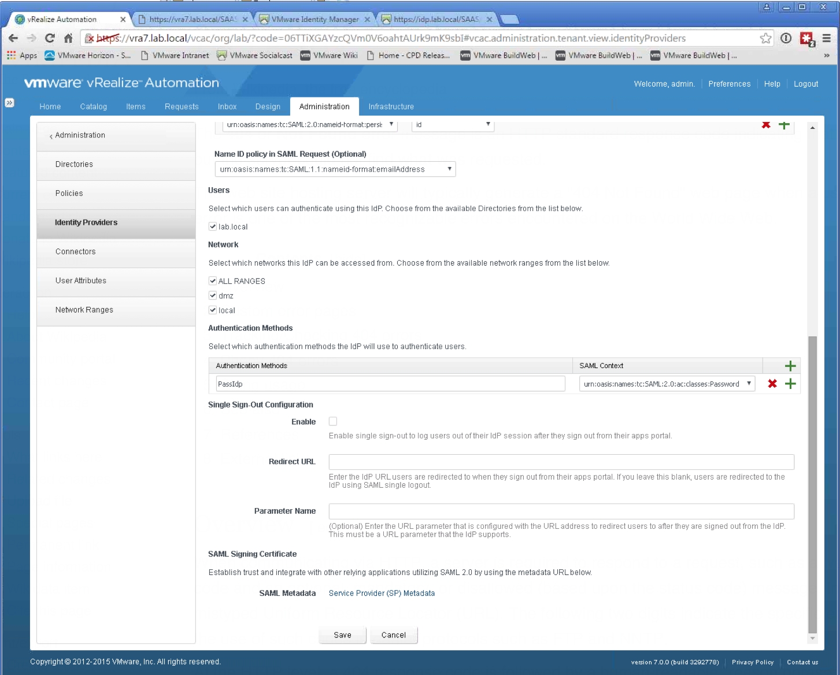Switch to the Home tab
This screenshot has height=675, width=840.
(50, 107)
